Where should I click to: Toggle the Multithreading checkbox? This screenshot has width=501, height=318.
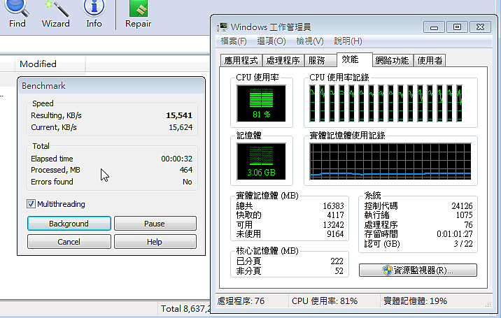pos(31,203)
